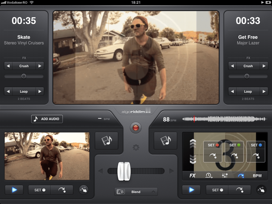Image resolution: width=272 pixels, height=204 pixels.
Task: Jump to green cue point
Action: point(234,156)
